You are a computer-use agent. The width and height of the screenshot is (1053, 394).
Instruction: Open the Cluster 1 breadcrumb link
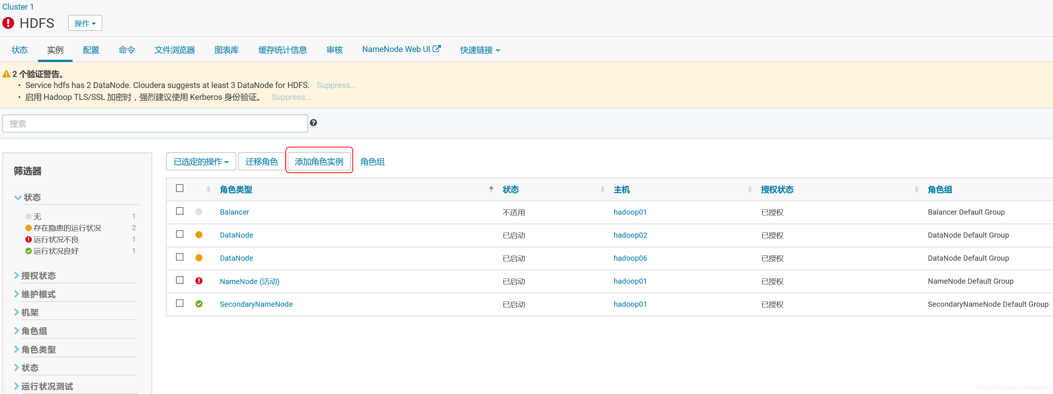(18, 7)
